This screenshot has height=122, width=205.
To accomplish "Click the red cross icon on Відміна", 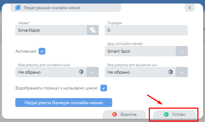I will click(x=115, y=114).
